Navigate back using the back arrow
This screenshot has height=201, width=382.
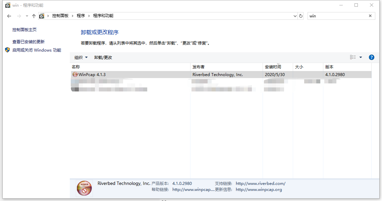tap(9, 16)
